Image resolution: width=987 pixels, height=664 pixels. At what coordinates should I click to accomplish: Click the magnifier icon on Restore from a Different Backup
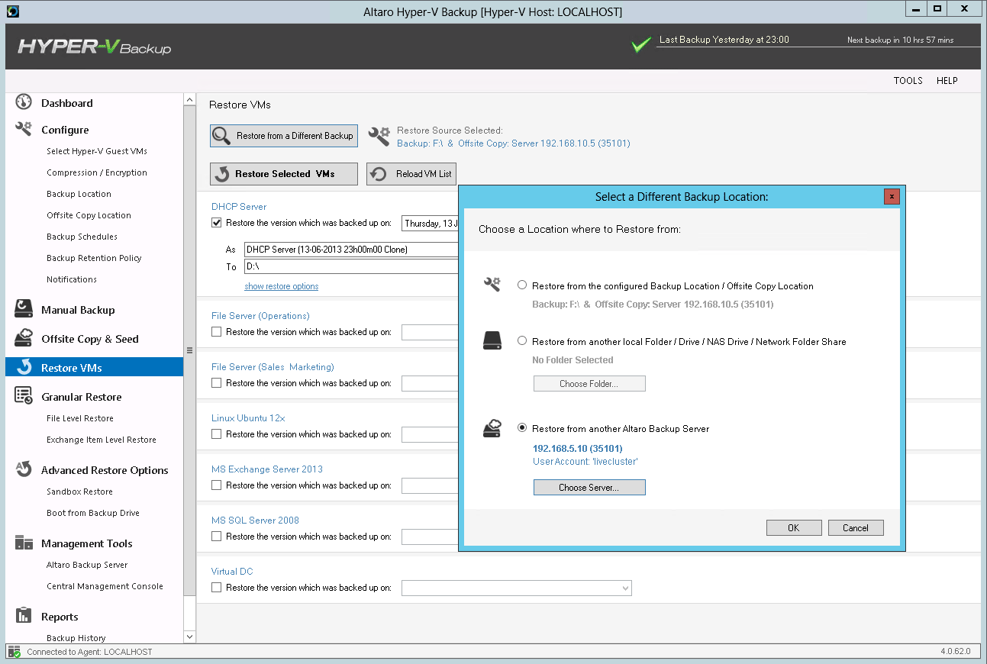click(x=222, y=136)
